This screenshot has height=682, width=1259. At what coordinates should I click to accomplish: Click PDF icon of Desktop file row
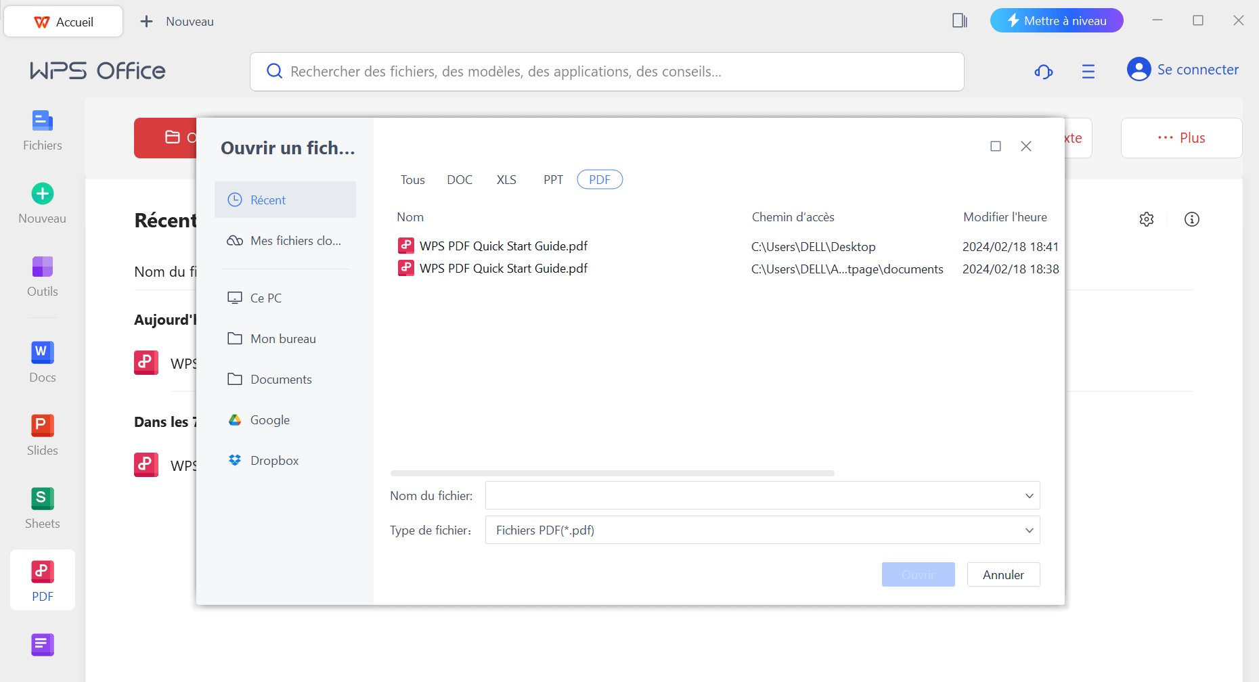coord(406,245)
